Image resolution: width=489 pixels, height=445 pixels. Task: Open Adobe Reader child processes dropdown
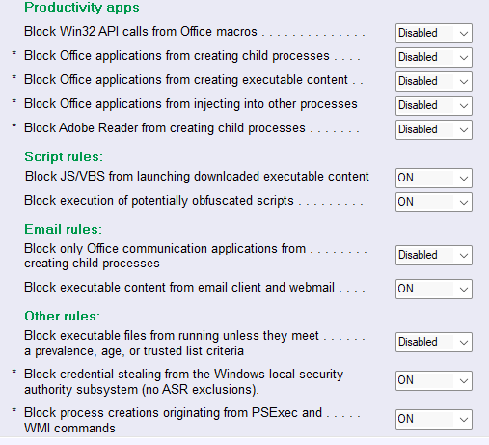tap(434, 129)
